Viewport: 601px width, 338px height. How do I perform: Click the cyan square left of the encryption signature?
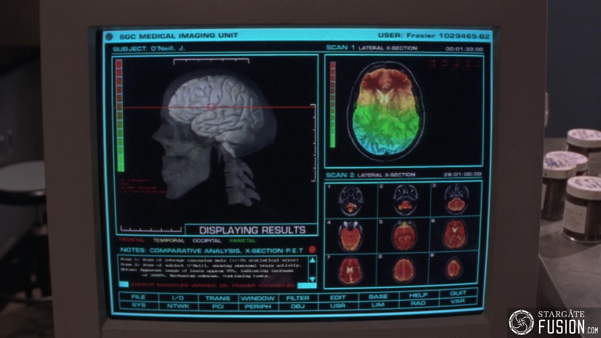click(x=123, y=284)
